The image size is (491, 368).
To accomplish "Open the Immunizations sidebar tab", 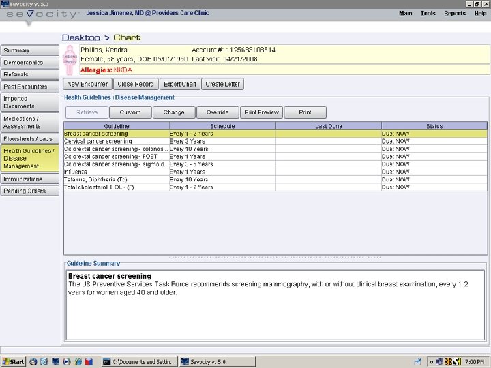I will [x=30, y=179].
